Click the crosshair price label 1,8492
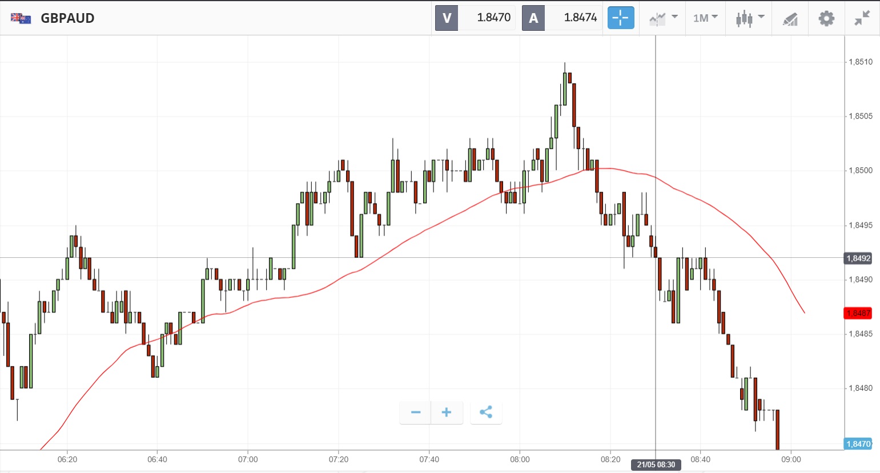The image size is (880, 473). (x=858, y=258)
